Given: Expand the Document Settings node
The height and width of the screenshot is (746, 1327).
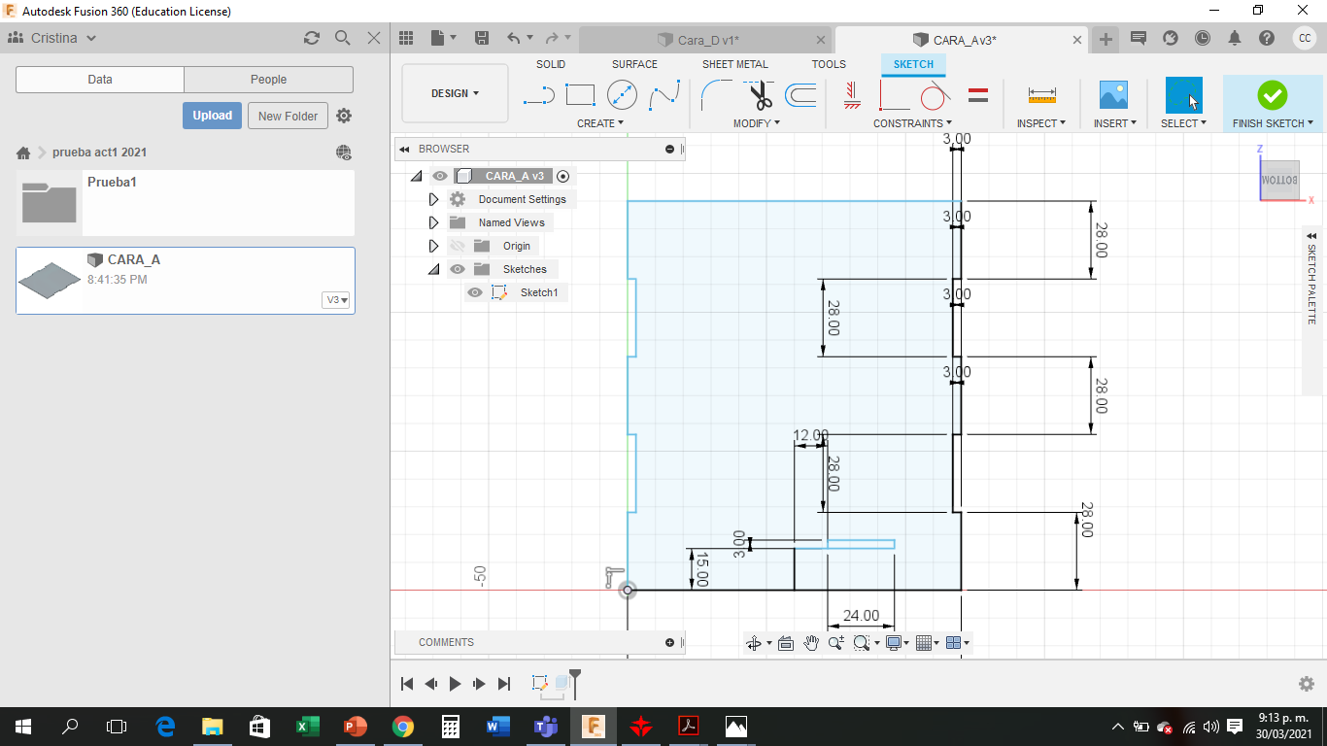Looking at the screenshot, I should point(433,199).
